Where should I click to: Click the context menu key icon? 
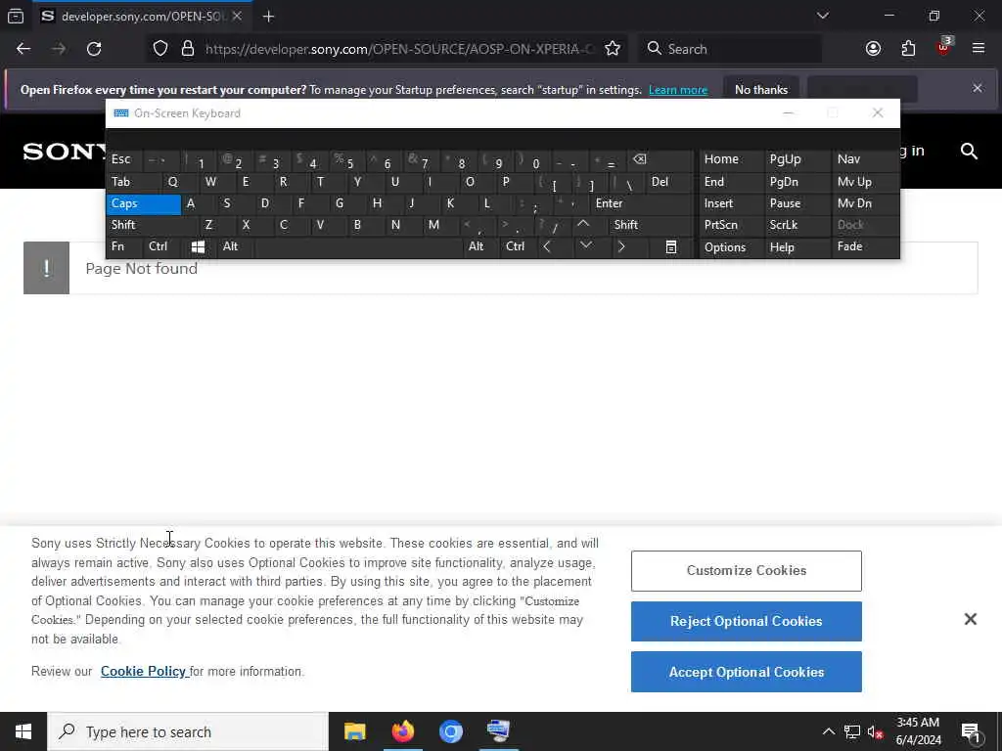[x=671, y=247]
